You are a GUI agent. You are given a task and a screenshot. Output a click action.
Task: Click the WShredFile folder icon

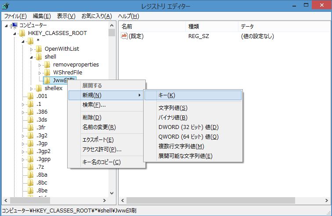(x=47, y=73)
